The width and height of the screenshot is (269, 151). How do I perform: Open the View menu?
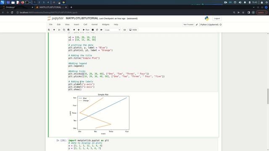67,24
